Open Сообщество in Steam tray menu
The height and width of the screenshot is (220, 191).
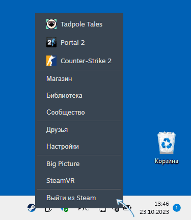79,112
